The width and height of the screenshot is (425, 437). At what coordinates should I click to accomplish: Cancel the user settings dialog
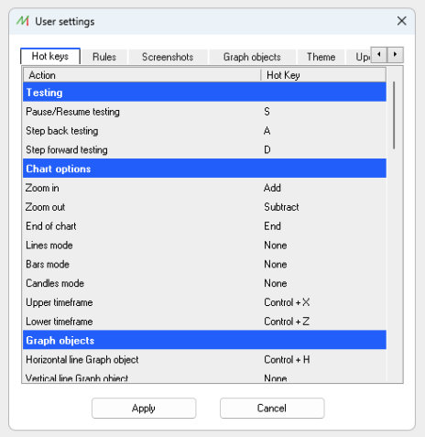[272, 408]
